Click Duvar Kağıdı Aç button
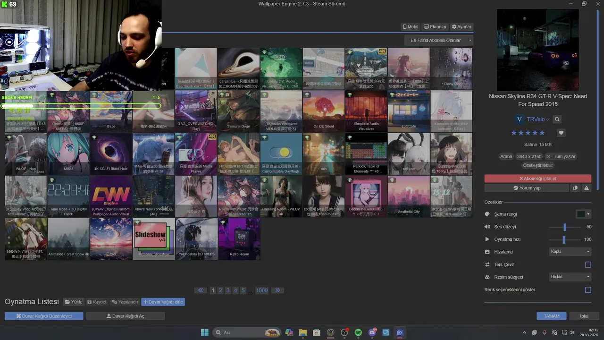 (126, 316)
